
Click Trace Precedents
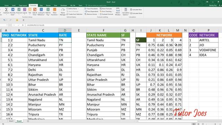91,9
